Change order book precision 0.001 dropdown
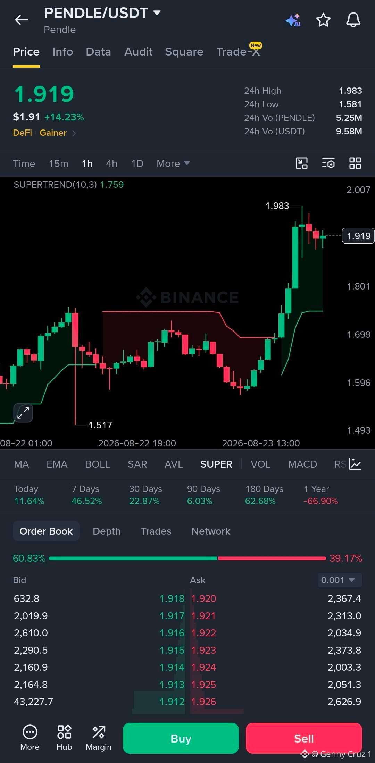This screenshot has height=763, width=375. tap(340, 580)
